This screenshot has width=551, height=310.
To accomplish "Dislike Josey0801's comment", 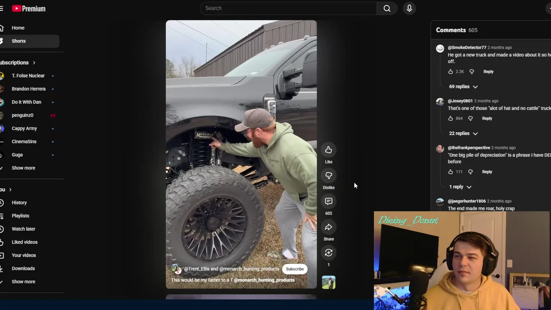I will coord(470,118).
